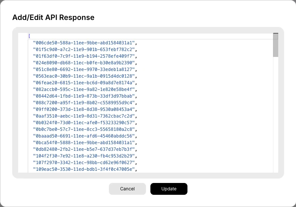Screen dimensions: 296x207
Task: Click UUID "01f63df0-7c9f-11e9-b194-2578efe409f7"
Action: click(x=84, y=56)
